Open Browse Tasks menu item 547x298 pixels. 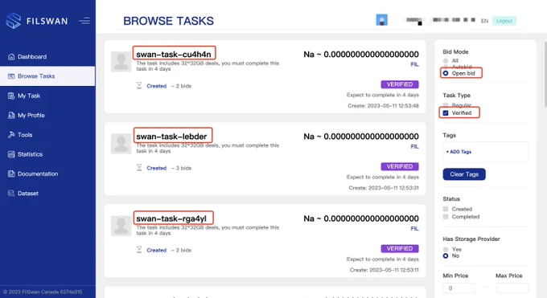coord(47,76)
